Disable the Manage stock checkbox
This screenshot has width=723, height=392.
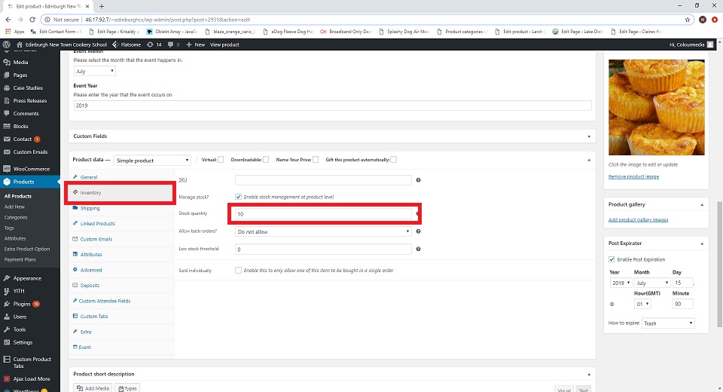[x=239, y=197]
